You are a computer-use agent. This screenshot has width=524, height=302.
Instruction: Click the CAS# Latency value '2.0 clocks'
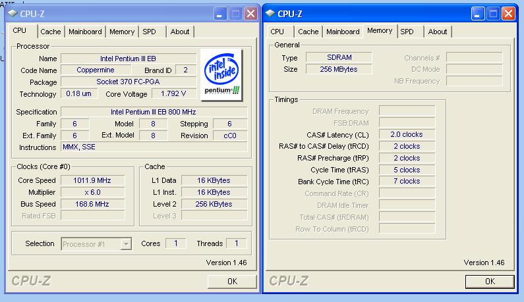coord(407,134)
